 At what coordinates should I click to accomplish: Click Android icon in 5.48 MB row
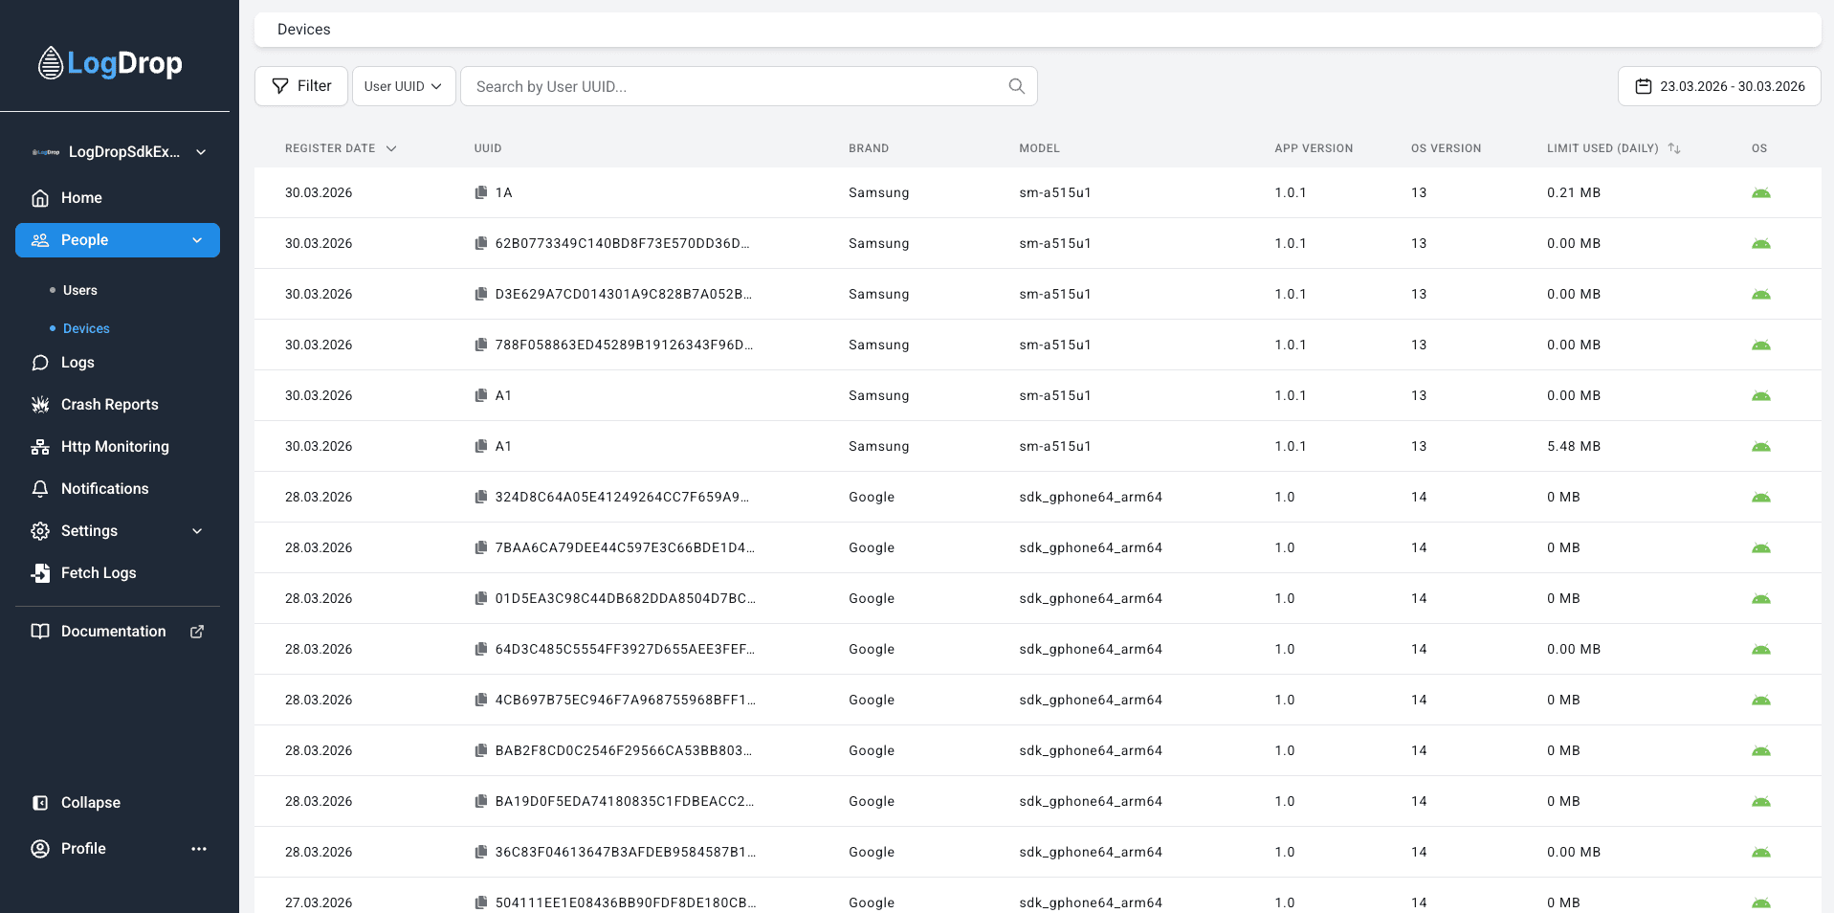click(1761, 447)
